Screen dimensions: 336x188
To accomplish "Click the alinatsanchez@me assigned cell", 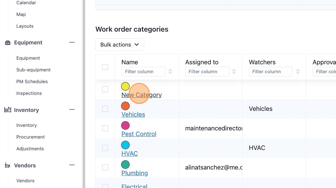I will click(214, 167).
